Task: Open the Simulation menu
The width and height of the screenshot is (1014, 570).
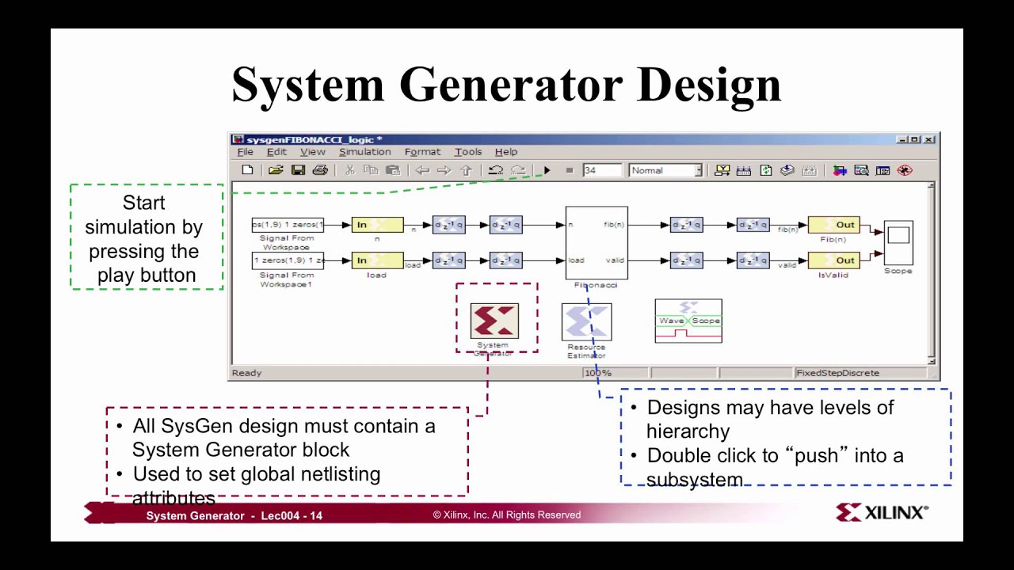Action: 364,152
